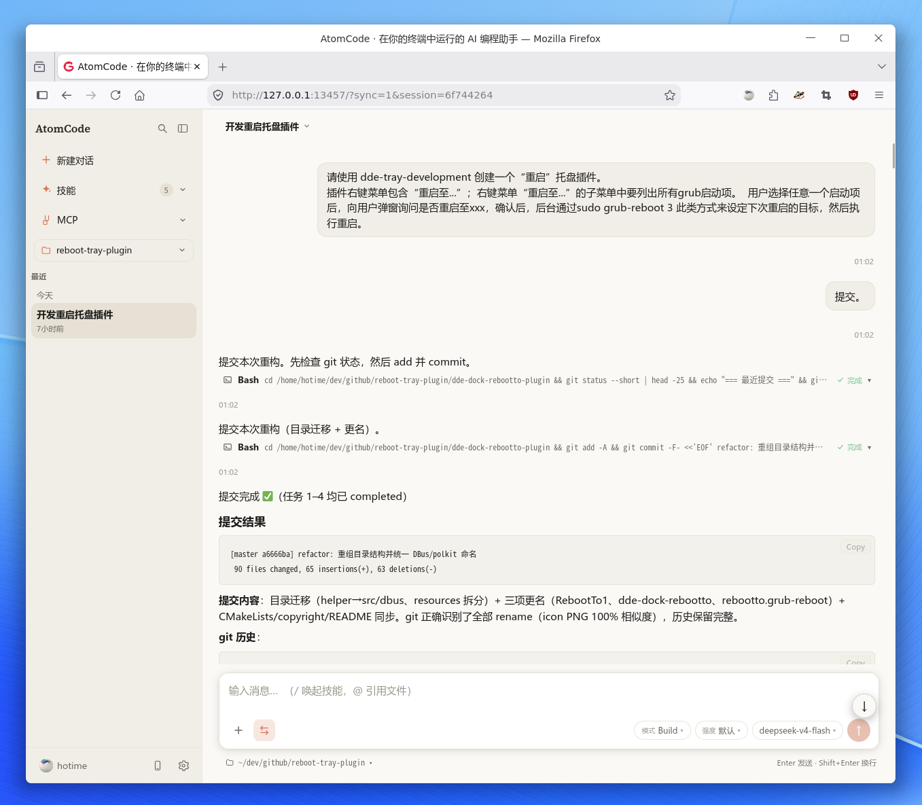The width and height of the screenshot is (922, 805).
Task: Open the reboot-tray-plugin project dropdown
Action: [x=113, y=250]
